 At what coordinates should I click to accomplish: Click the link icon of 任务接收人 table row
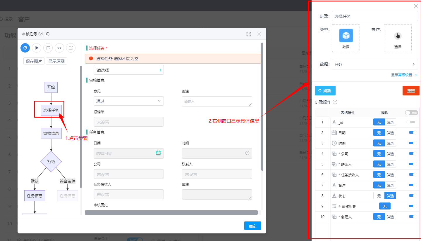click(334, 175)
